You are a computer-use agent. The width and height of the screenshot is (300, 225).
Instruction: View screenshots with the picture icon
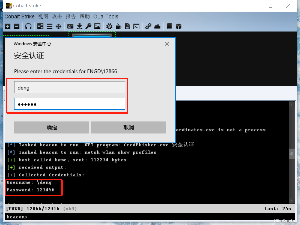pyautogui.click(x=97, y=26)
